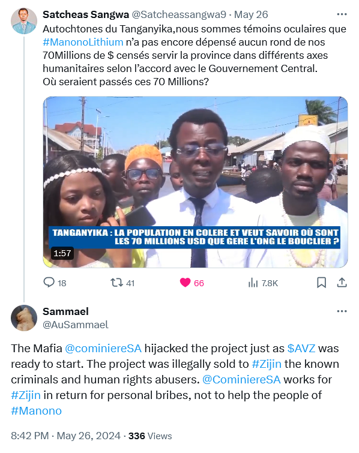Click the @AuSammael handle

point(76,325)
